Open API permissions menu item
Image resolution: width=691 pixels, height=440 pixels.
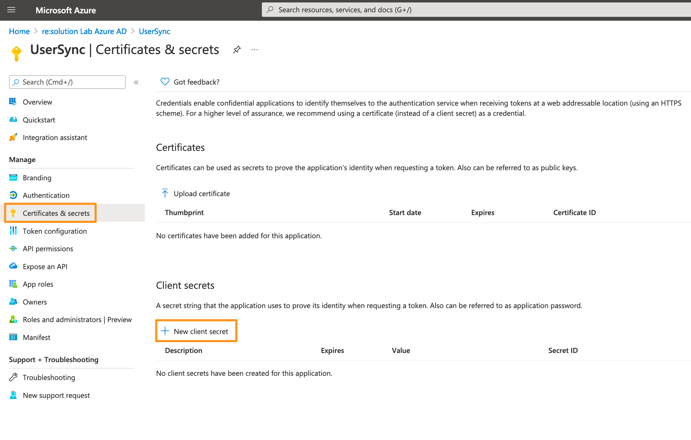48,249
